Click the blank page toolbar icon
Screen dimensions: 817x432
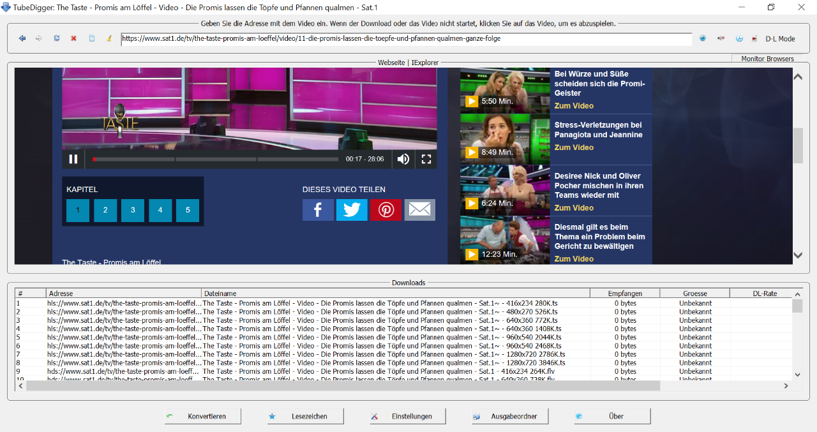point(91,38)
